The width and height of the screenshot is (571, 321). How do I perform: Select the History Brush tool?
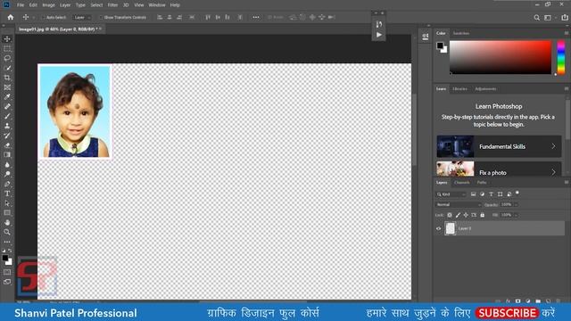[x=7, y=136]
